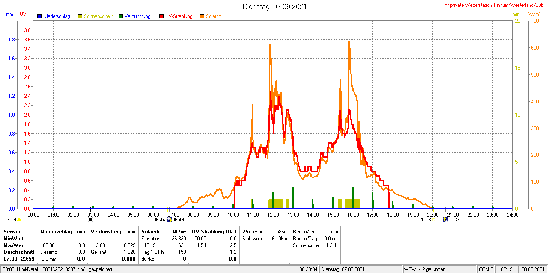Click the yellow Sonnenschein legend swatch
Viewport: 548px width, 274px height.
80,16
